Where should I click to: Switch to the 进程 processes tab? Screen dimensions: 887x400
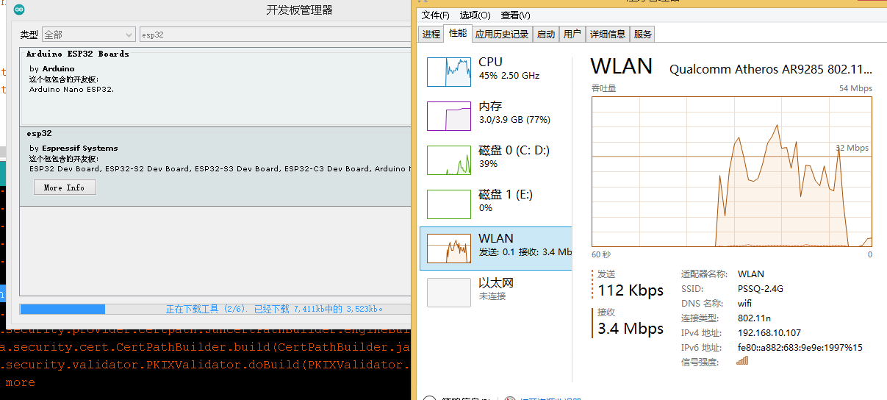pos(431,34)
